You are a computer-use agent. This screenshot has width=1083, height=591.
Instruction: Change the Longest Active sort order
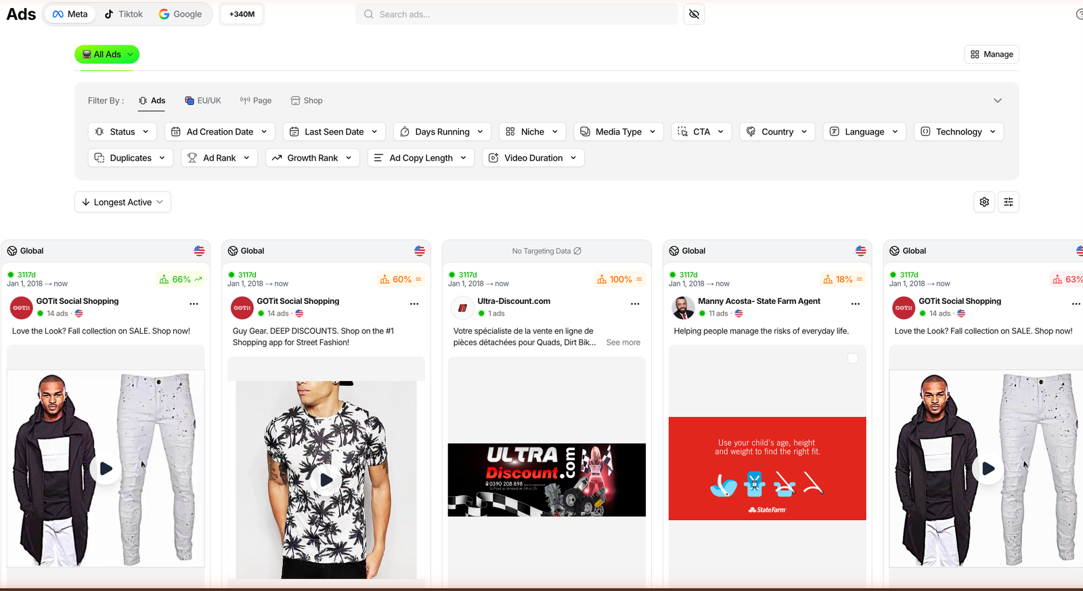(123, 202)
